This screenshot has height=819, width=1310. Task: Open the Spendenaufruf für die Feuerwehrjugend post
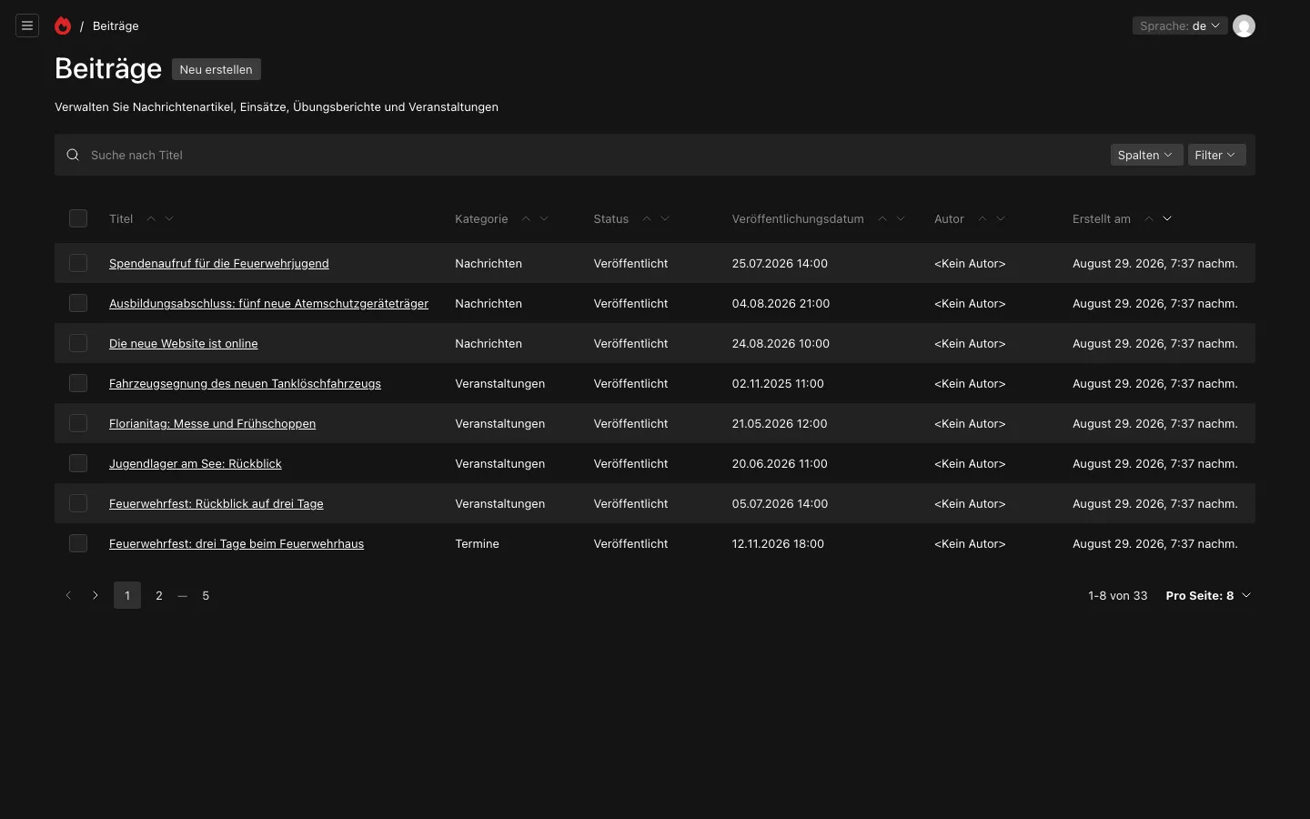point(219,263)
